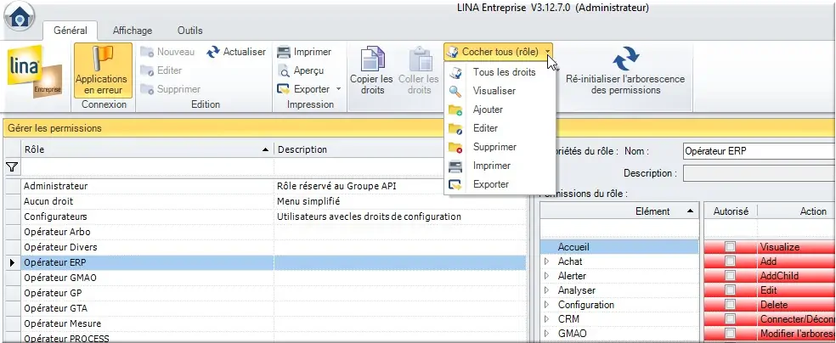Image resolution: width=836 pixels, height=343 pixels.
Task: Click the Copier les droits documents icon
Action: [372, 59]
